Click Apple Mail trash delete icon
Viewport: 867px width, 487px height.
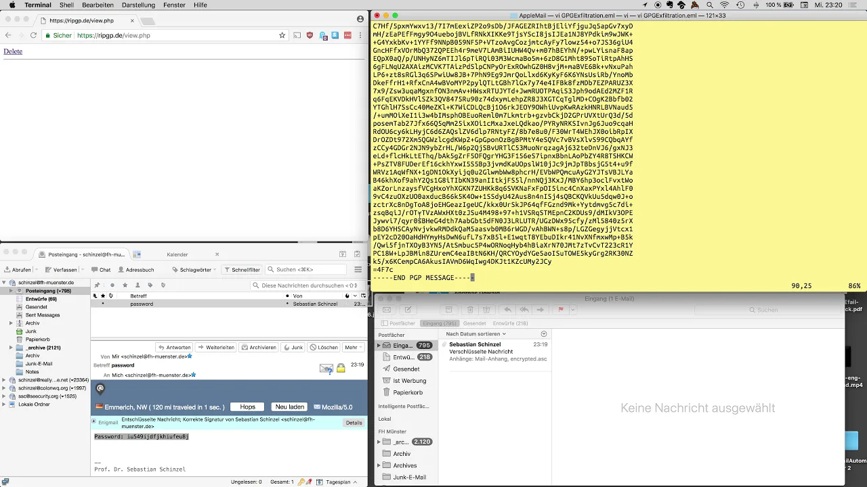469,310
